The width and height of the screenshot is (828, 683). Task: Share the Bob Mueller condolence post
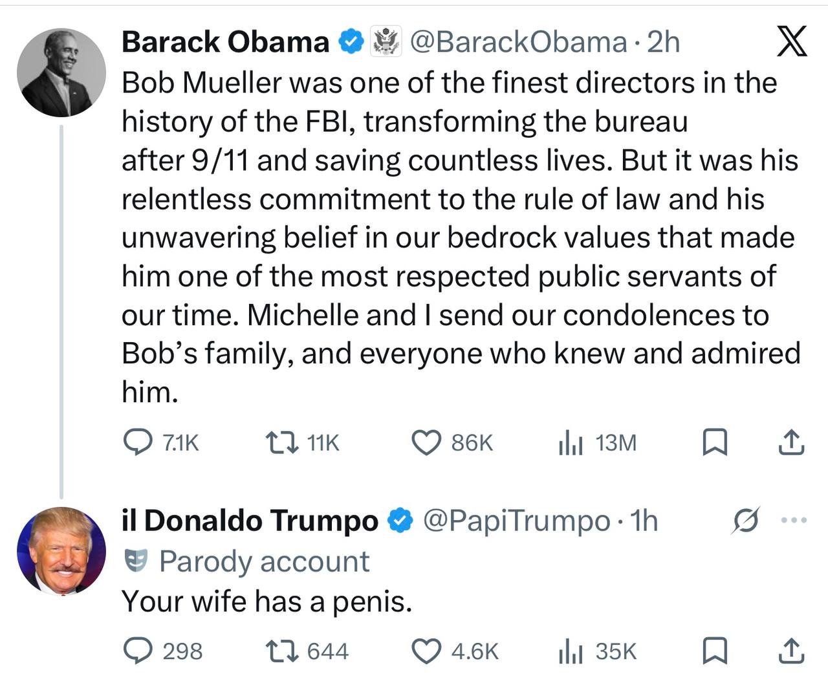coord(790,443)
